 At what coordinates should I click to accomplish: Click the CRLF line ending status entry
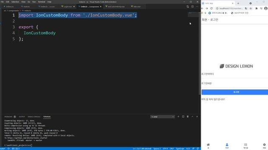pos(172,148)
